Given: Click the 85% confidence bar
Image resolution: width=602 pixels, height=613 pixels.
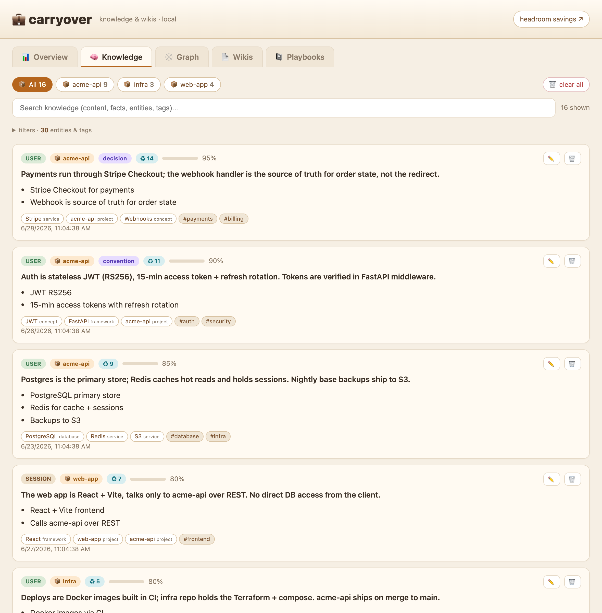Looking at the screenshot, I should click(140, 363).
